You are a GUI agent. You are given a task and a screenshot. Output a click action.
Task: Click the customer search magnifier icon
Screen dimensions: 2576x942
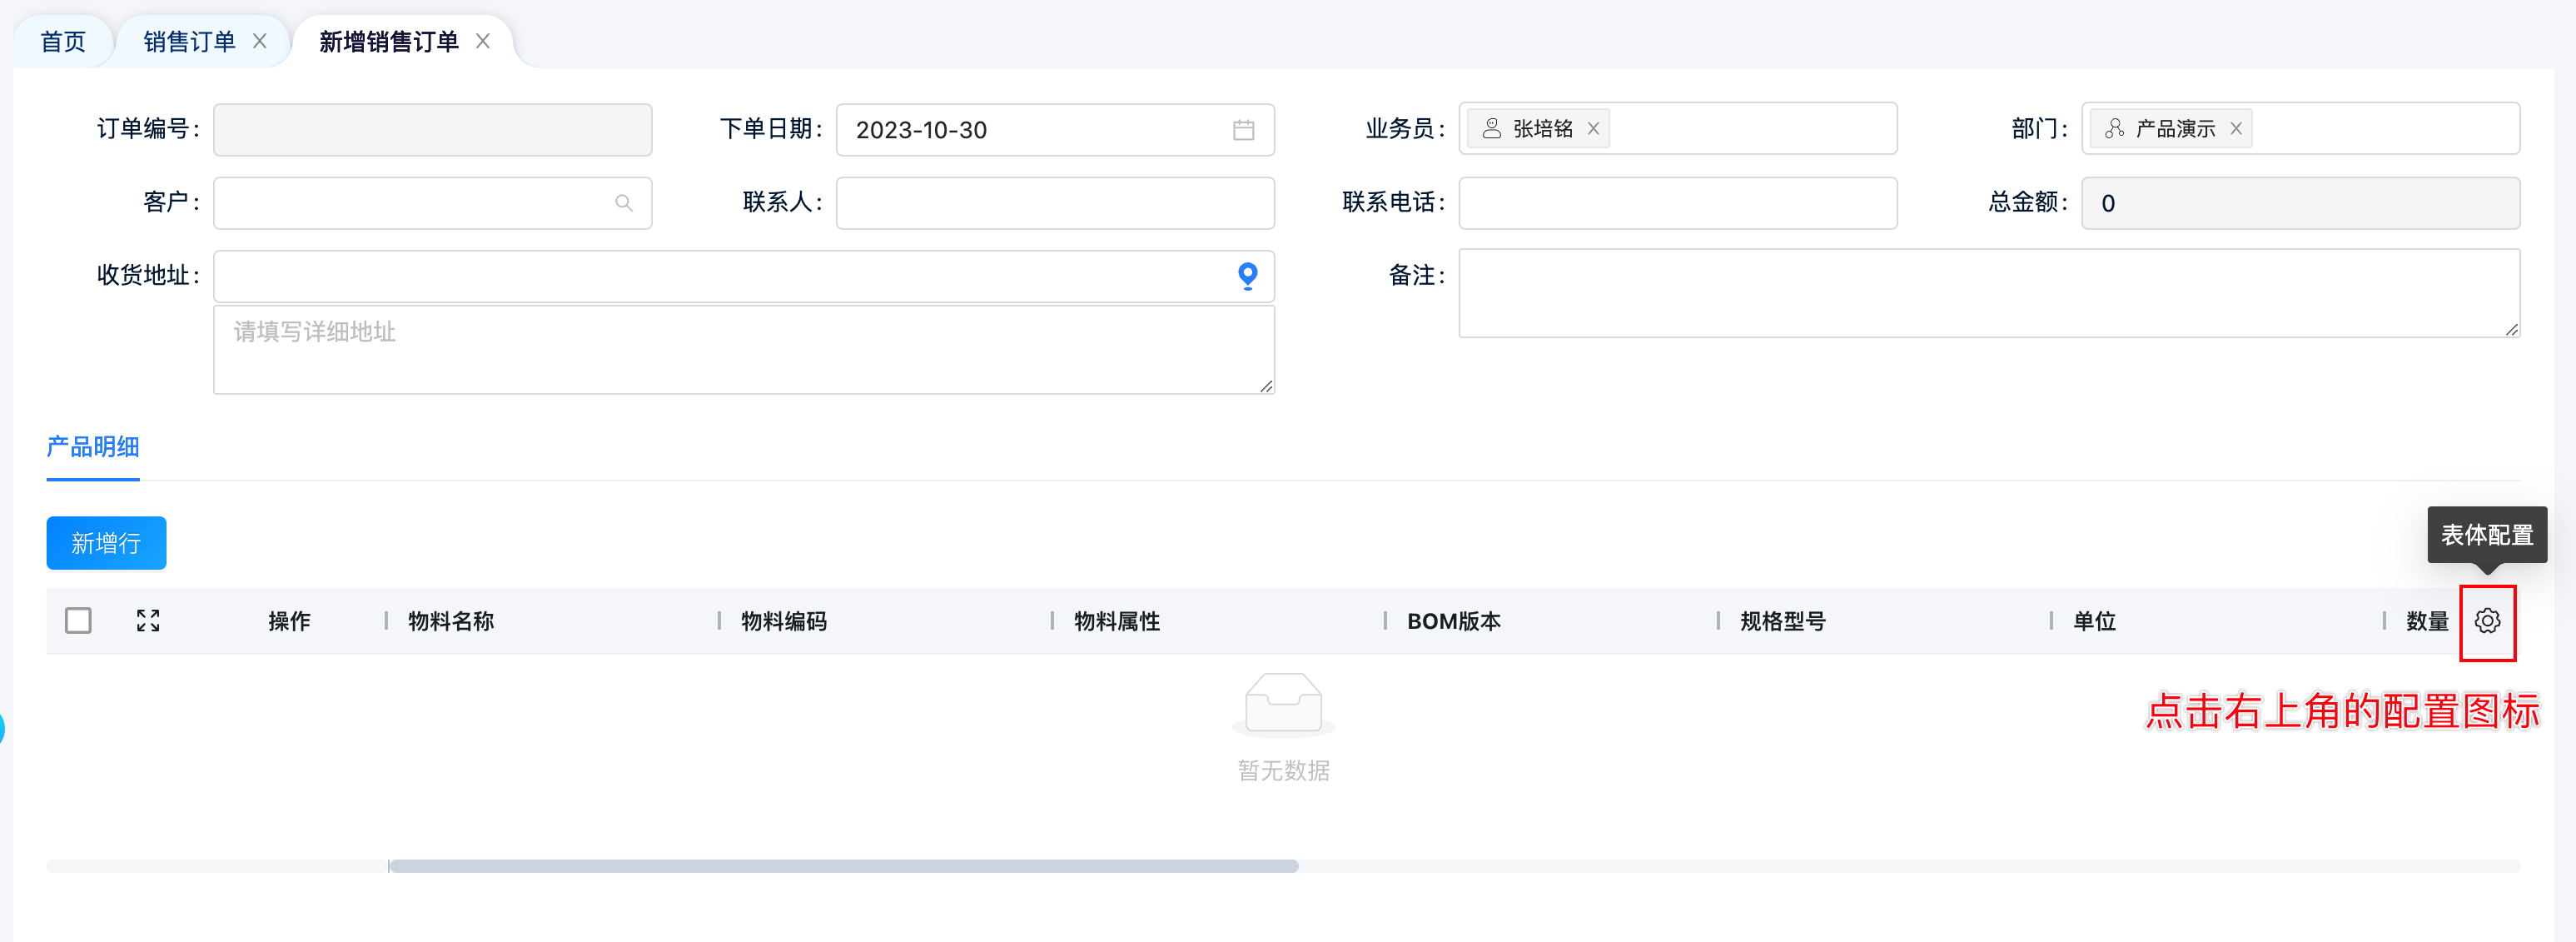tap(624, 203)
